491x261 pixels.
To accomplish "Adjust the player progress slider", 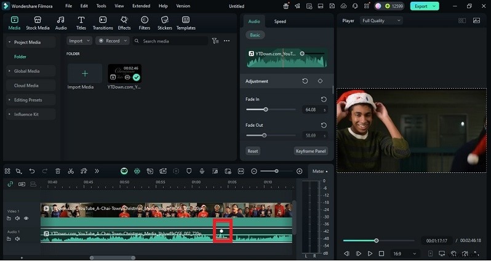I will point(377,241).
